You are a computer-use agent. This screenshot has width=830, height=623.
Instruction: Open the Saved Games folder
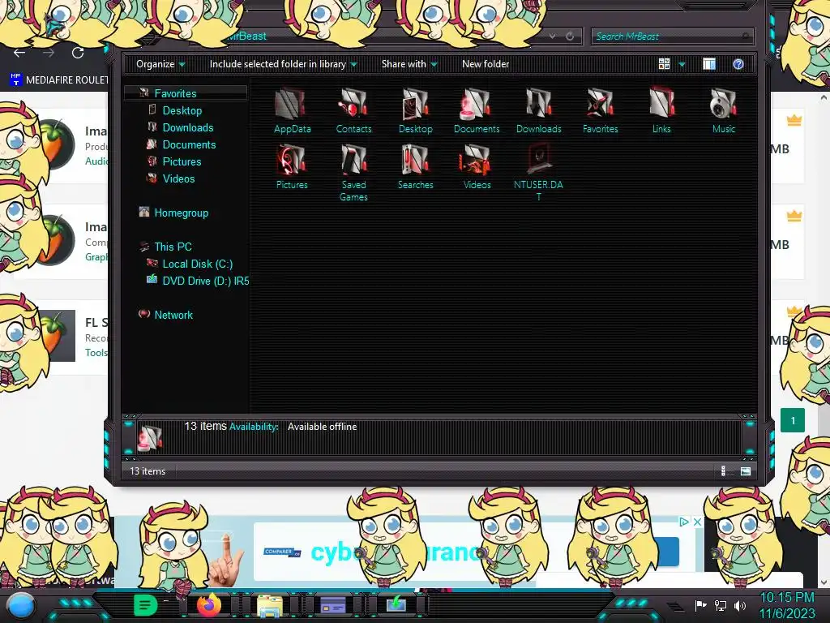pos(353,173)
